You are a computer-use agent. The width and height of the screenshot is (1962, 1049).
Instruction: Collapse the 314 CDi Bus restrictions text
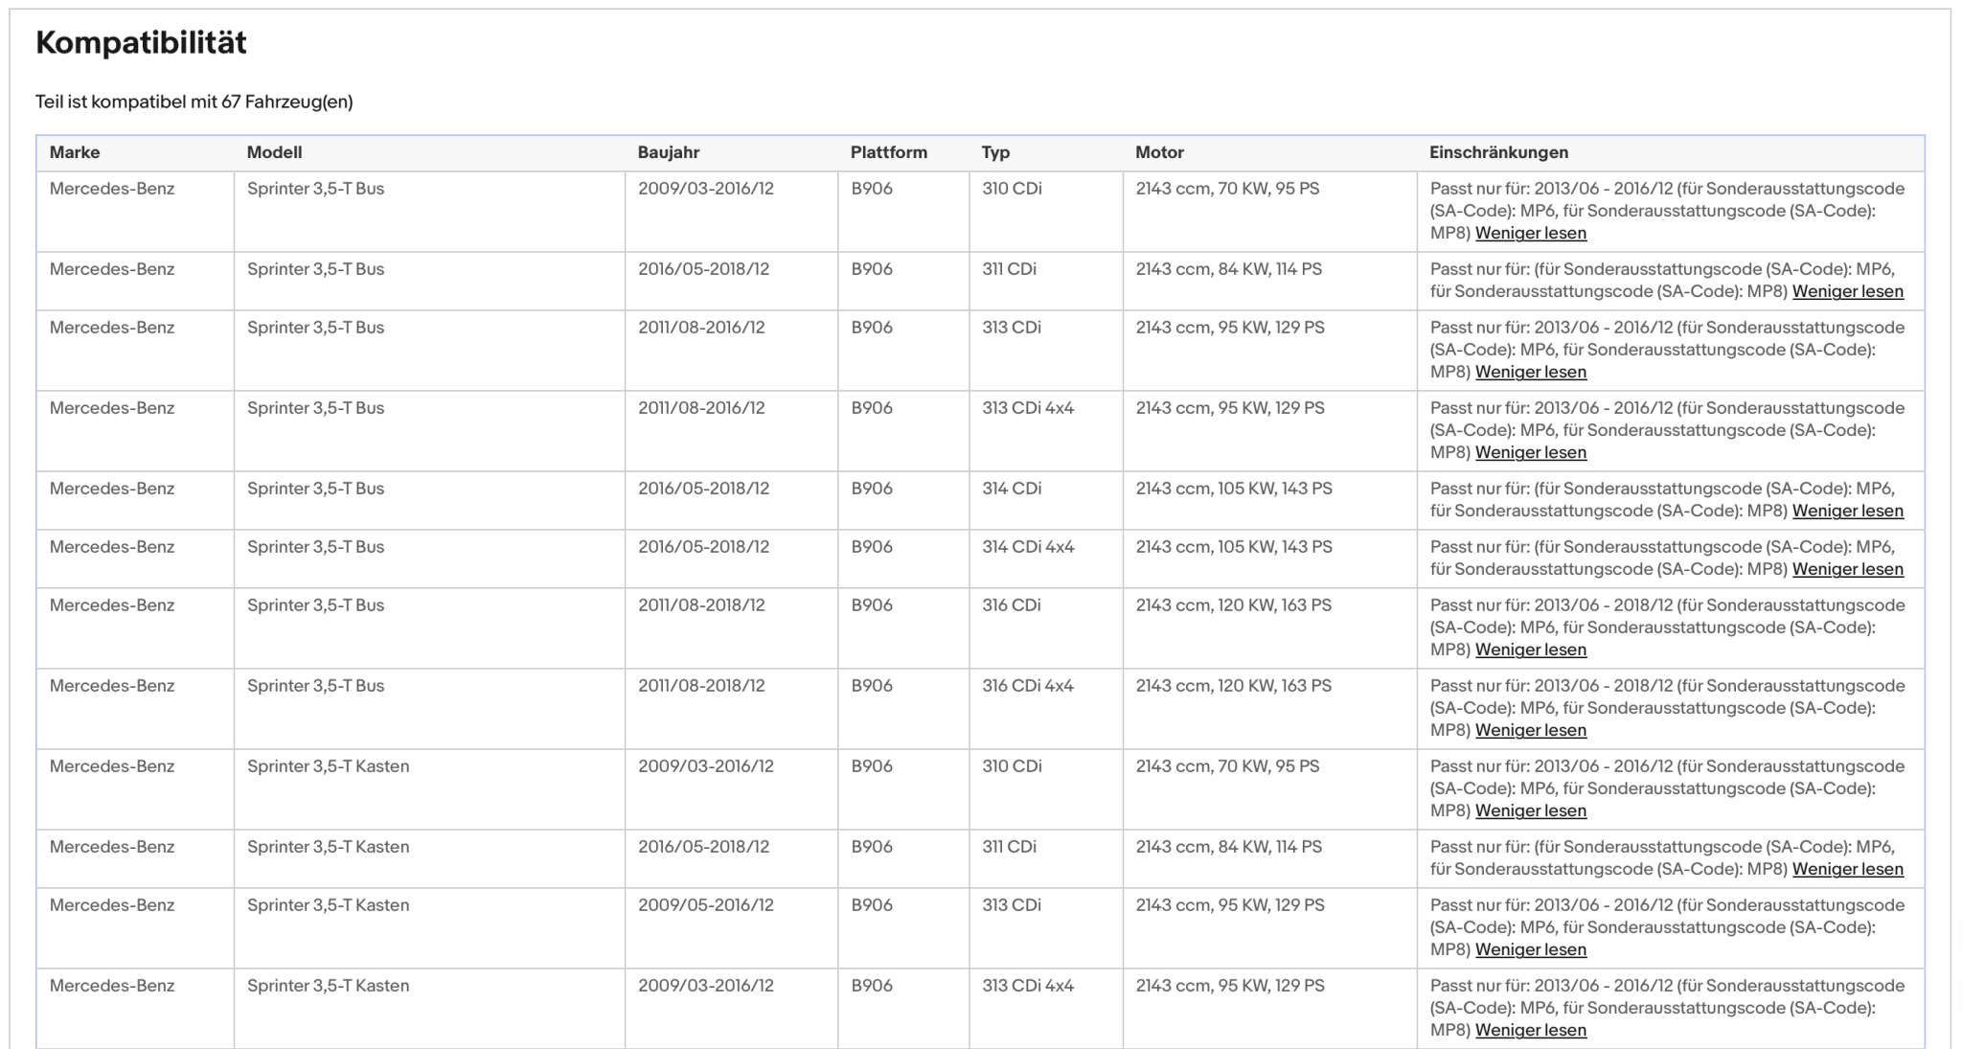point(1847,511)
